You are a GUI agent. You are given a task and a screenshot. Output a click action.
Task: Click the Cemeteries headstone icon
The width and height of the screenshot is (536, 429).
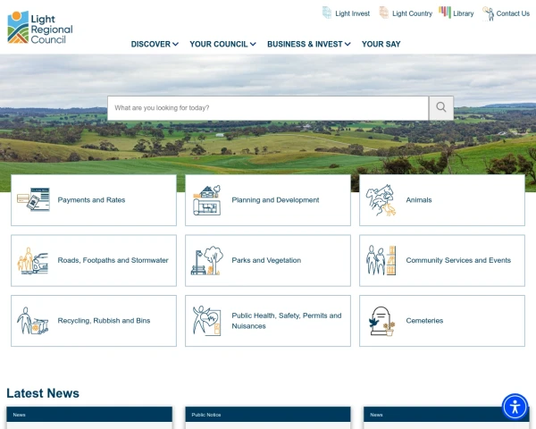point(381,321)
